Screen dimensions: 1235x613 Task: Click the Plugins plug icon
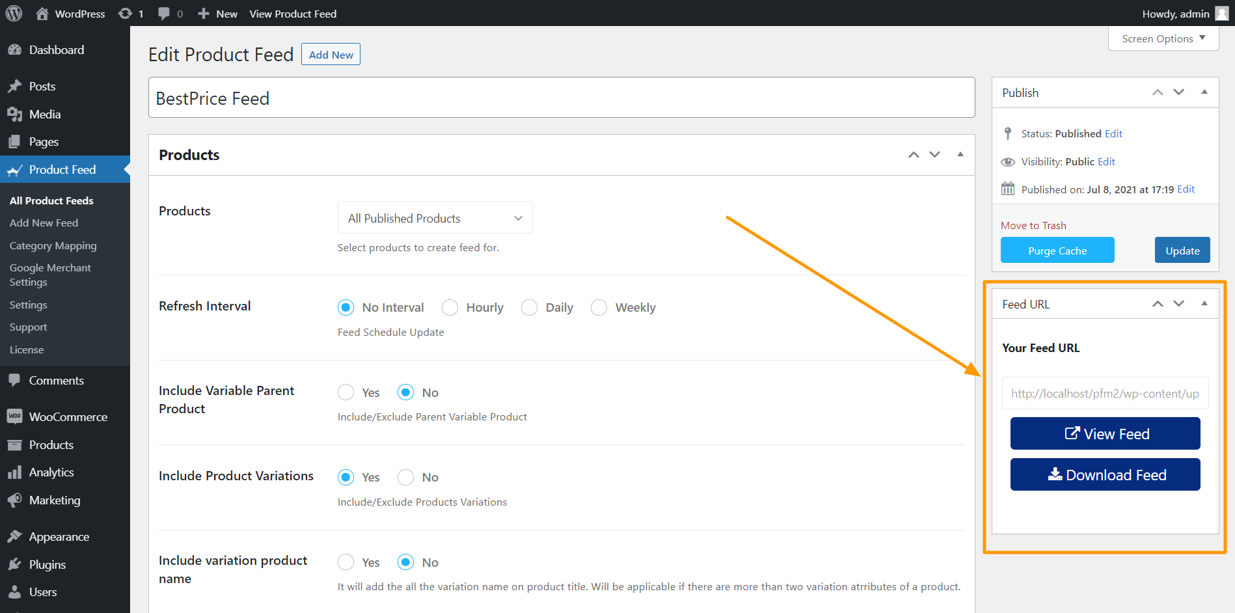click(14, 564)
